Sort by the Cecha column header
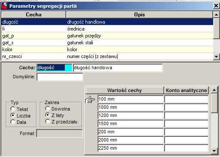The width and height of the screenshot is (220, 157). [34, 15]
